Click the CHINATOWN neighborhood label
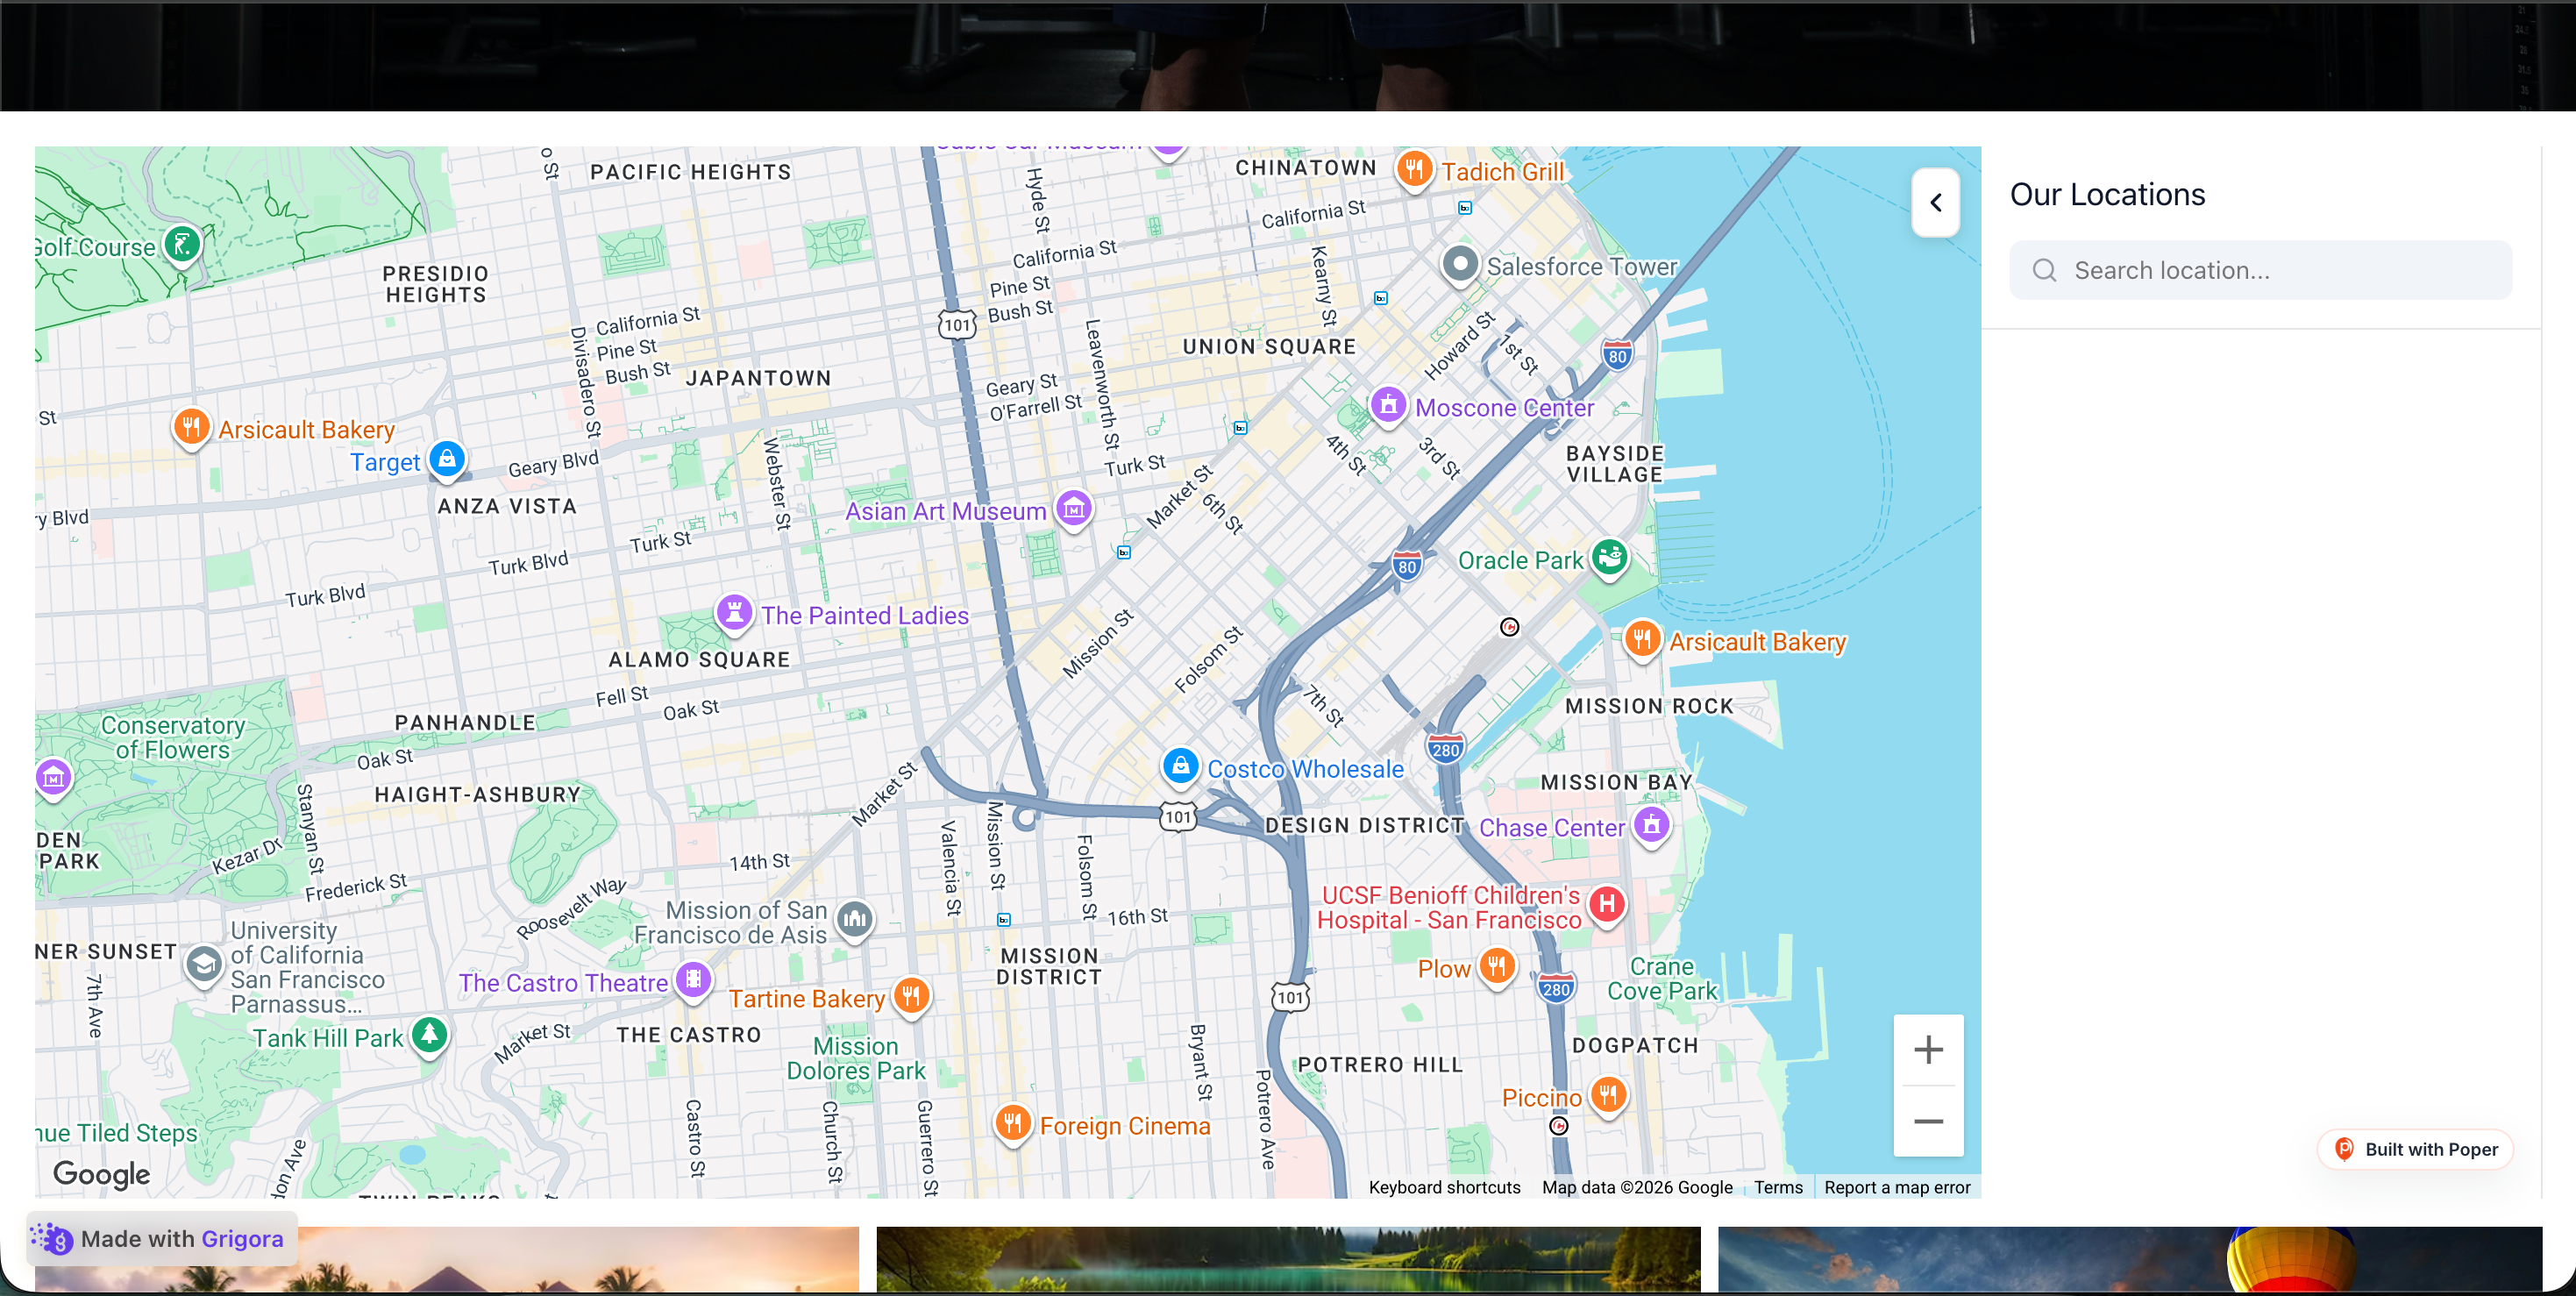 [x=1306, y=168]
